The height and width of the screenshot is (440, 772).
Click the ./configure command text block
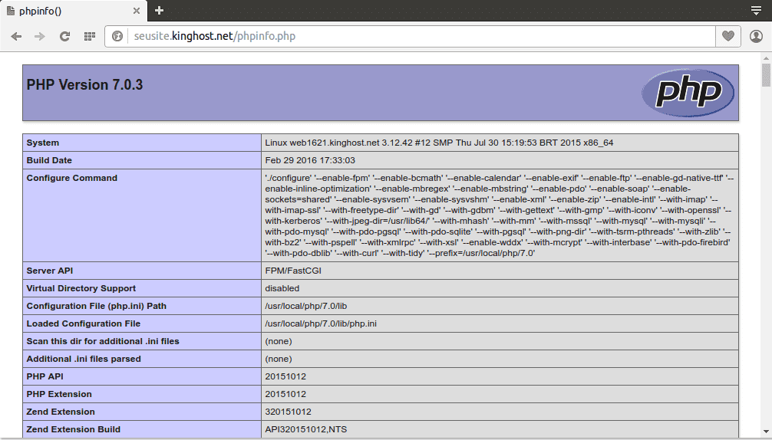(x=500, y=215)
